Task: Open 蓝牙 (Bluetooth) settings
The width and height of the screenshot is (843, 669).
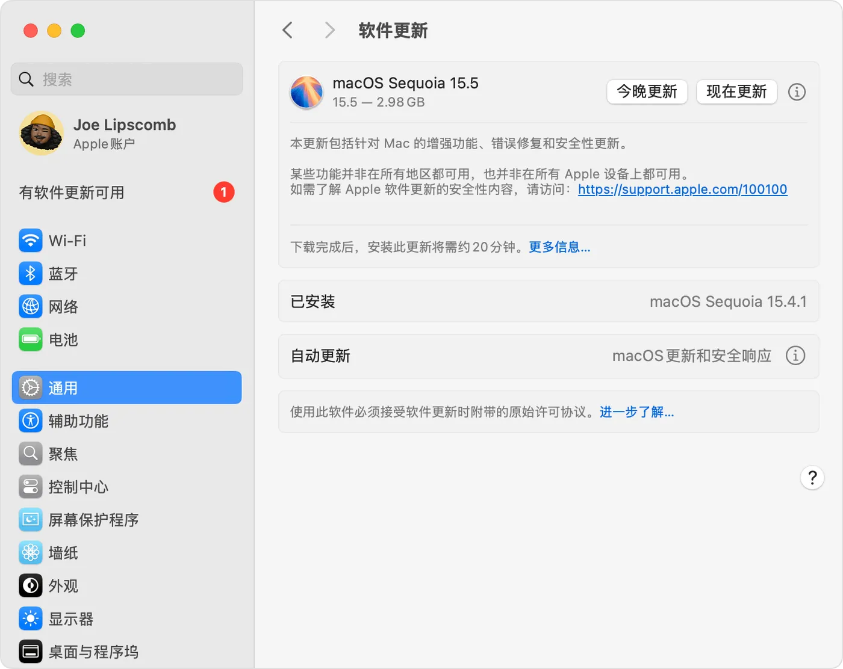Action: coord(63,274)
